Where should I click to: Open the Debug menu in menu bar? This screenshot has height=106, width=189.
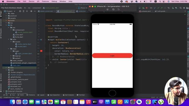54,1
